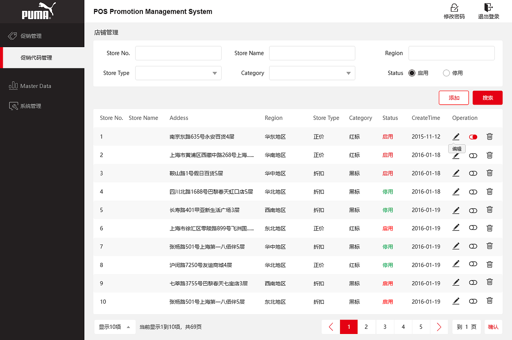The width and height of the screenshot is (512, 340).
Task: Toggle status switch for store row 5
Action: coord(473,211)
